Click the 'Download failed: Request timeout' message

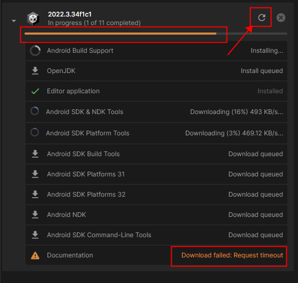coord(232,255)
